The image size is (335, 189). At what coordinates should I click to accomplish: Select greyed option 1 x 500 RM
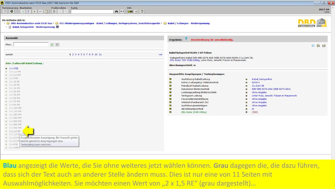15,128
